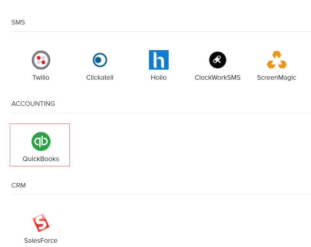The width and height of the screenshot is (311, 247).
Task: Select the ScreenMagic orange logo icon
Action: [277, 60]
